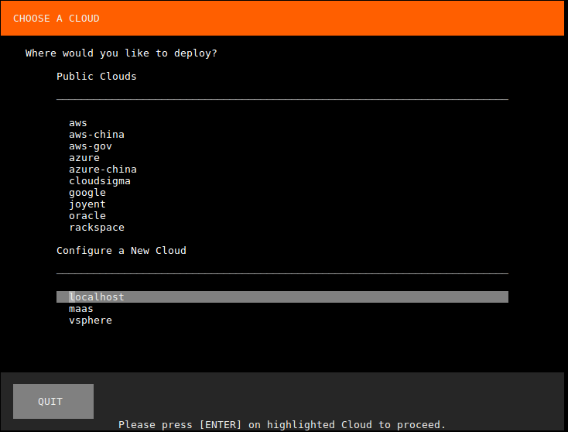Click the 'Please press [ENTER]' footer hint
The height and width of the screenshot is (432, 568).
(282, 425)
